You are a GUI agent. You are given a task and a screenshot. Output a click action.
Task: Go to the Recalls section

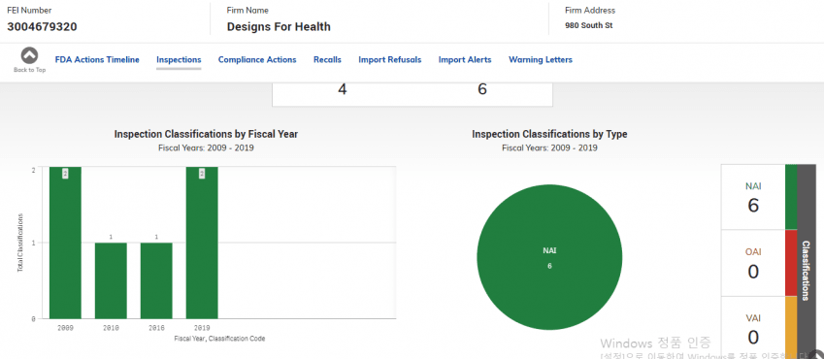pyautogui.click(x=327, y=60)
